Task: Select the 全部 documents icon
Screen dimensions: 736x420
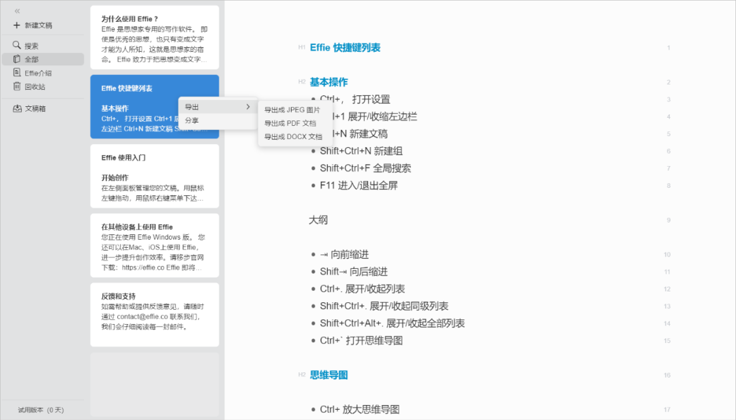Action: point(17,59)
